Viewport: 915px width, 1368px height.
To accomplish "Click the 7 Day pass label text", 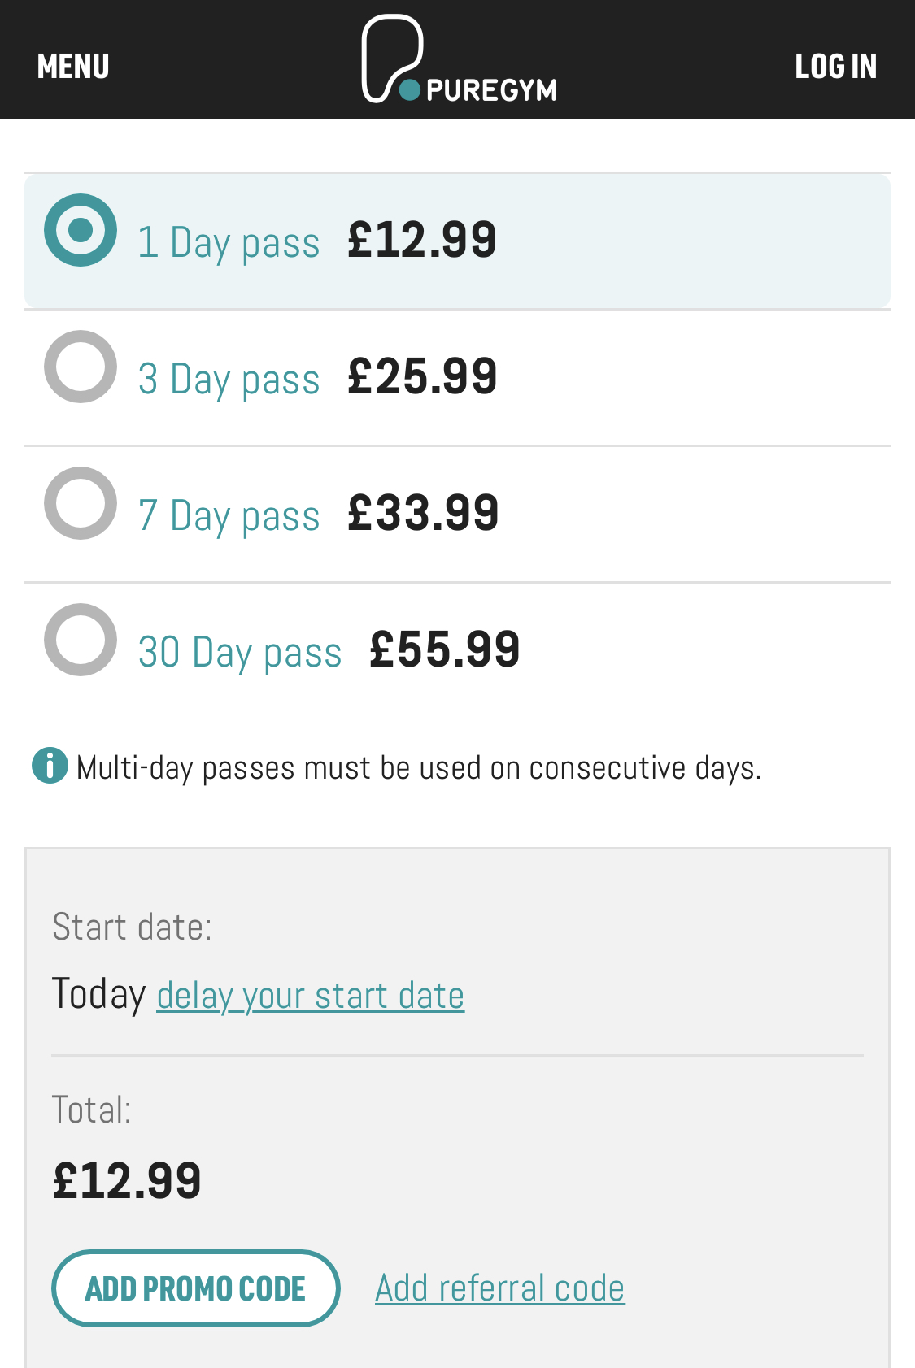I will pos(229,516).
